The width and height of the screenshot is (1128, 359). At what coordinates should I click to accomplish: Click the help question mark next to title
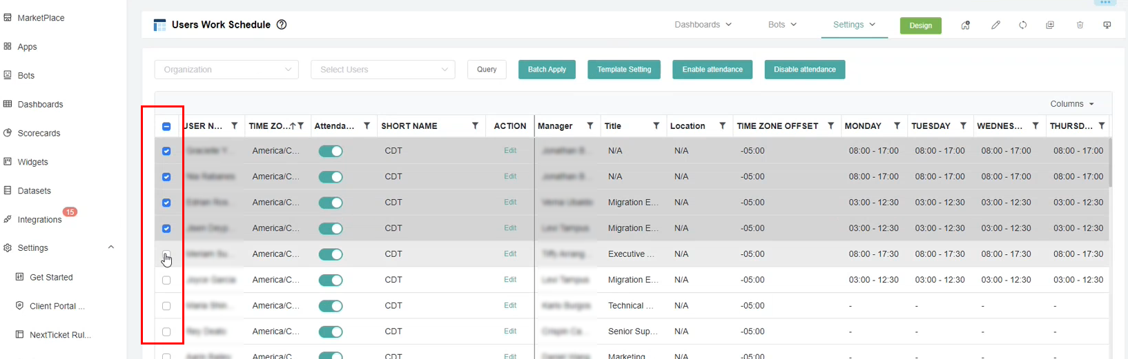pos(282,25)
